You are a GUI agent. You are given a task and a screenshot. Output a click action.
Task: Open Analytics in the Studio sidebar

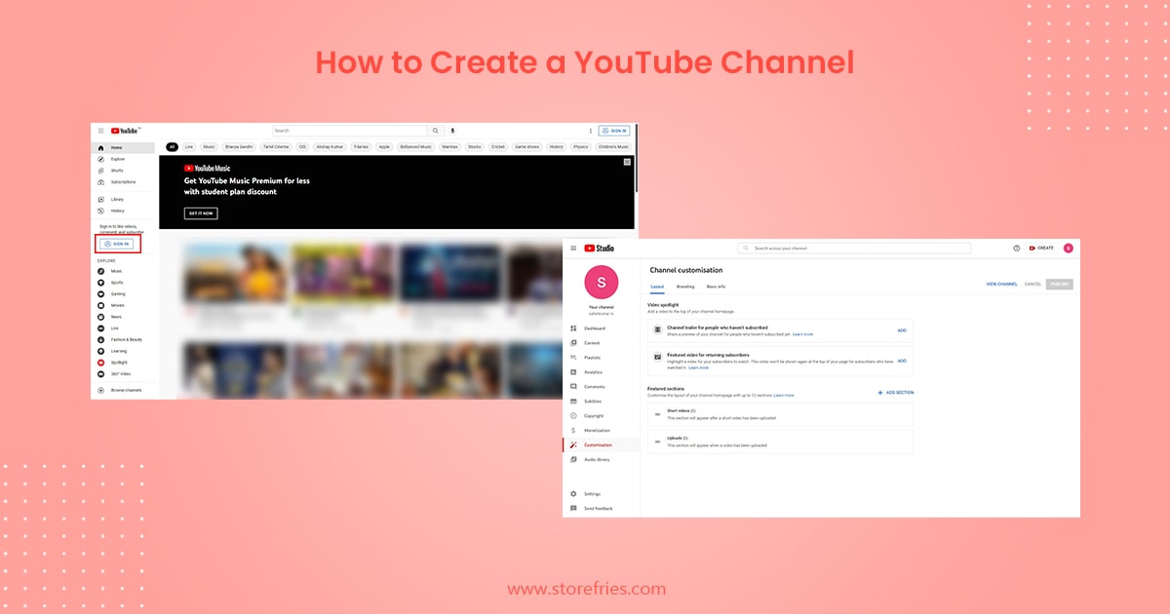tap(593, 372)
